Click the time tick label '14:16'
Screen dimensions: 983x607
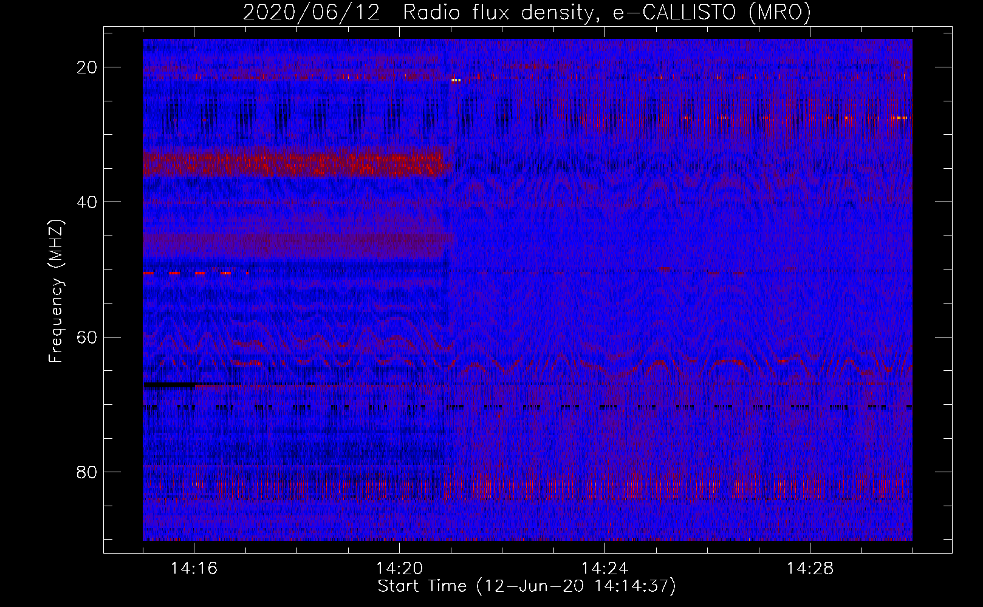194,569
